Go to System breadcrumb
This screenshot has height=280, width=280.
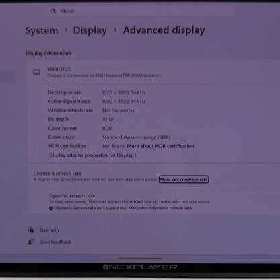pyautogui.click(x=42, y=30)
